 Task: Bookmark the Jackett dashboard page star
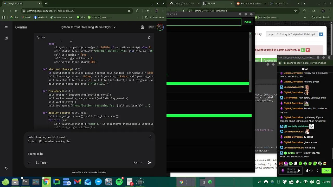tap(296, 11)
